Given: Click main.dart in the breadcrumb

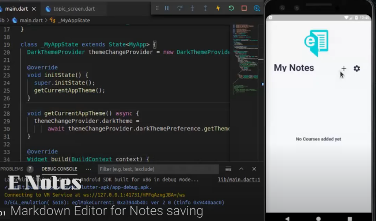Looking at the screenshot, I should pos(31,20).
